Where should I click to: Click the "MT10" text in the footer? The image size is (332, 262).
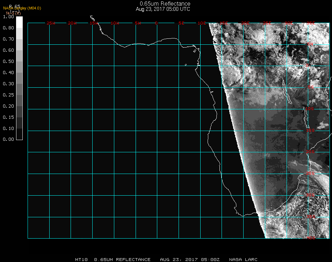(x=81, y=260)
